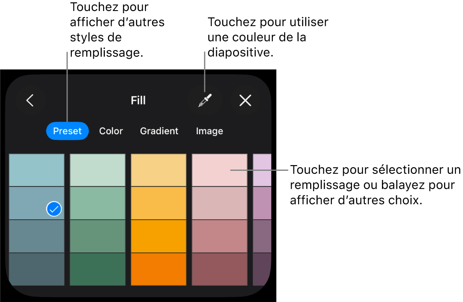Screen dimensions: 463x302
Task: Pick the darkest slate blue swatch
Action: [37, 269]
